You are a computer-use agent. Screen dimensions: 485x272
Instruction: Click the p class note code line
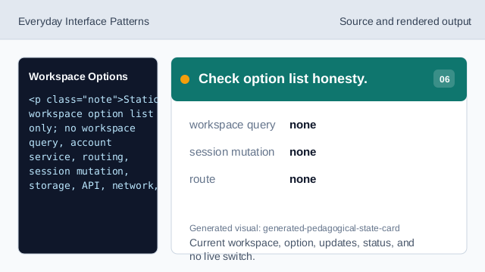(93, 100)
